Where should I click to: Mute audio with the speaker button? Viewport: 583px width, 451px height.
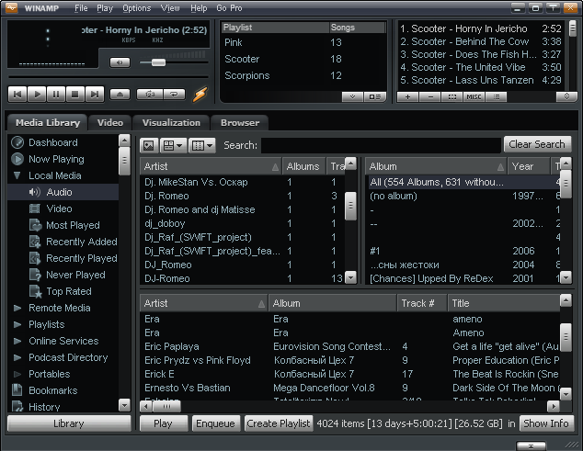120,62
